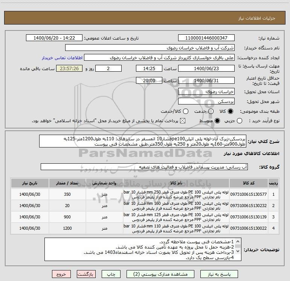Click buyer note line 1 about technical specifications
The width and height of the screenshot is (290, 281).
tap(197, 242)
